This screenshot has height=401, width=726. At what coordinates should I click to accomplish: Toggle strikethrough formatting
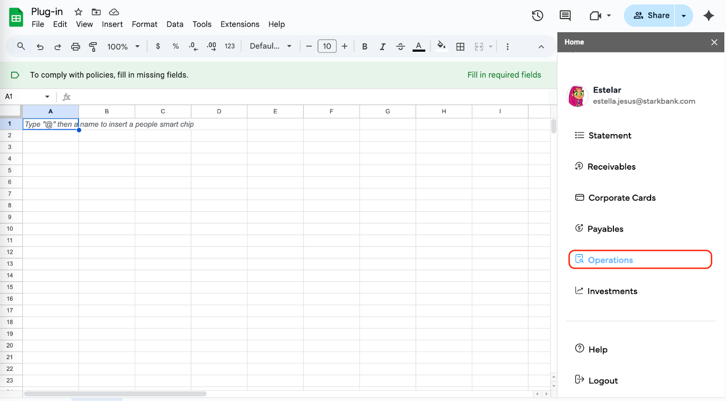400,47
